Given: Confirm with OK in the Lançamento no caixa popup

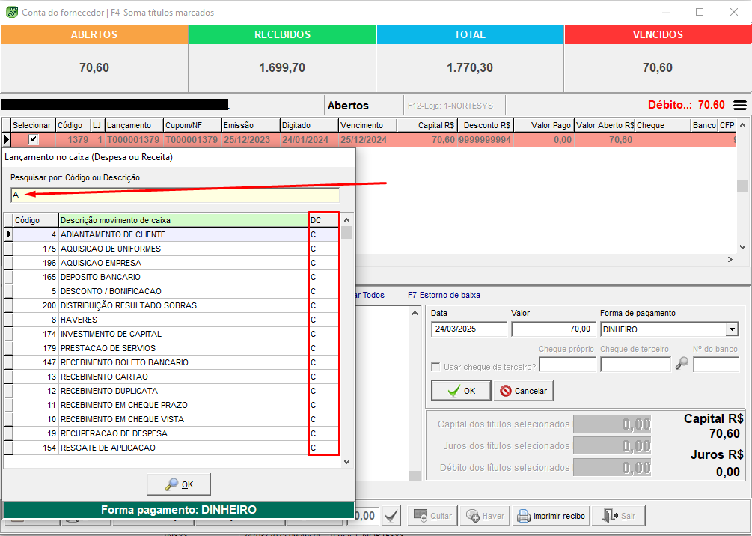Looking at the screenshot, I should pyautogui.click(x=179, y=484).
